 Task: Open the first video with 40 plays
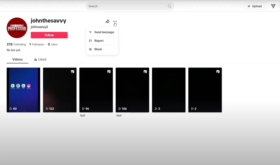coord(23,90)
